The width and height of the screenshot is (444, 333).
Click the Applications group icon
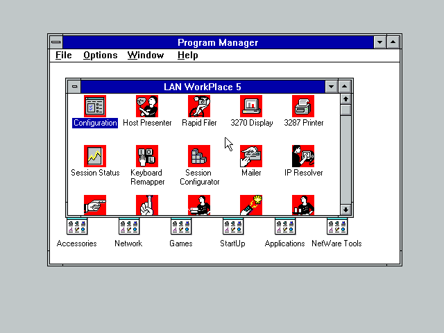click(x=285, y=226)
